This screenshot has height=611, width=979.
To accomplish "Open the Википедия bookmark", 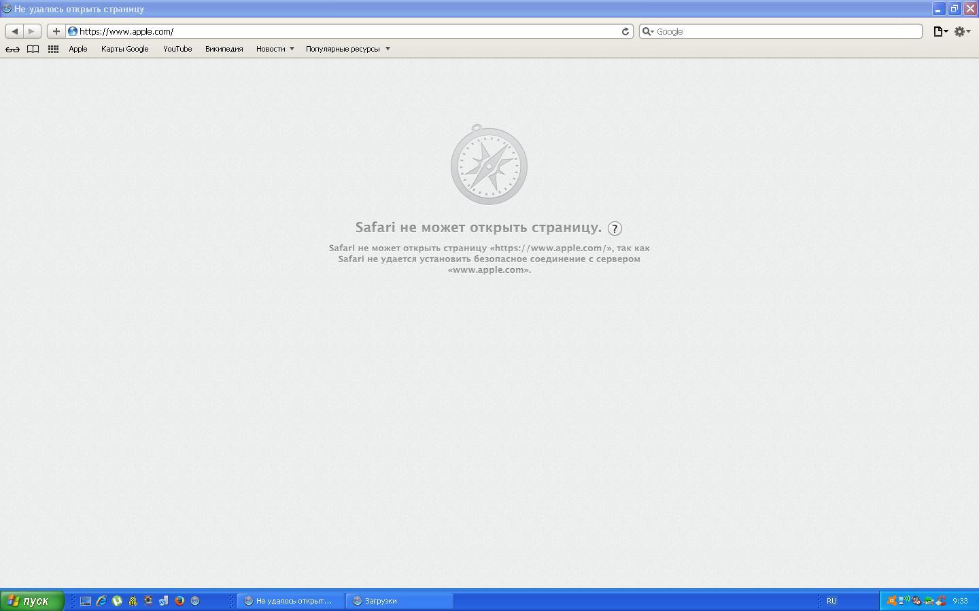I will click(224, 49).
